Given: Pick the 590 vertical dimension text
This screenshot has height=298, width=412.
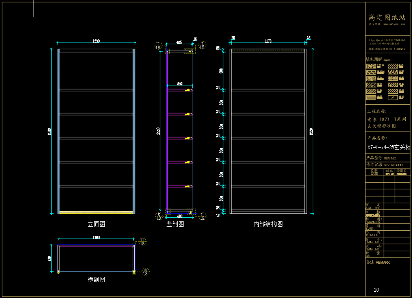Looking at the screenshot, I should [221, 71].
